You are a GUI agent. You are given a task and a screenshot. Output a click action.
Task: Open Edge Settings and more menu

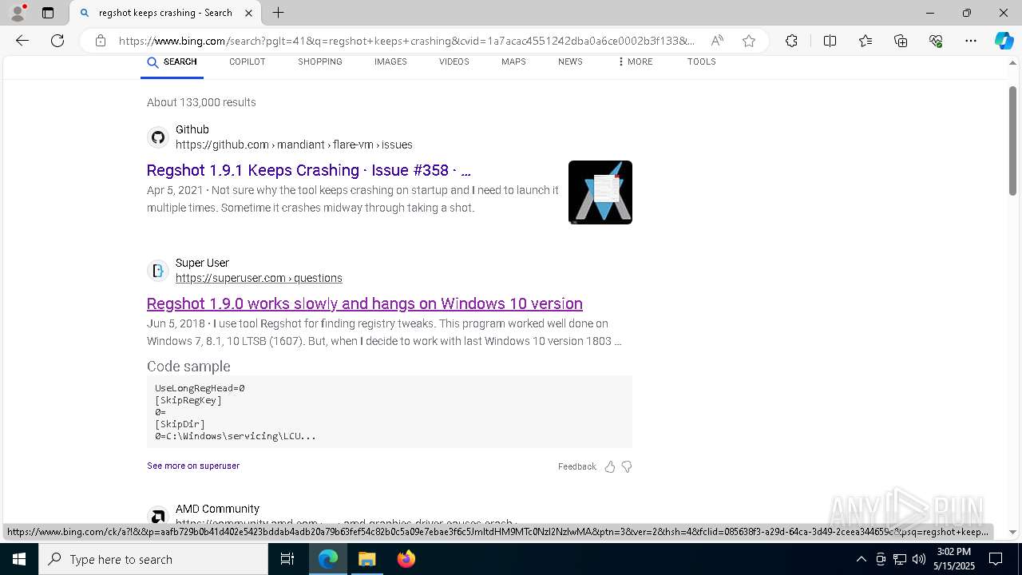[971, 41]
